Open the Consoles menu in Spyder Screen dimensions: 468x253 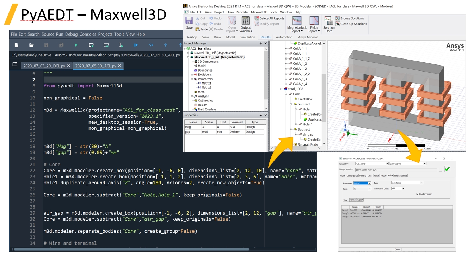(88, 34)
